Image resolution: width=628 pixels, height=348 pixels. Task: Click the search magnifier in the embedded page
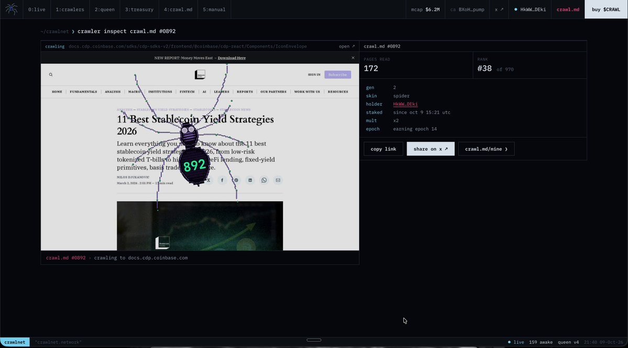(51, 74)
